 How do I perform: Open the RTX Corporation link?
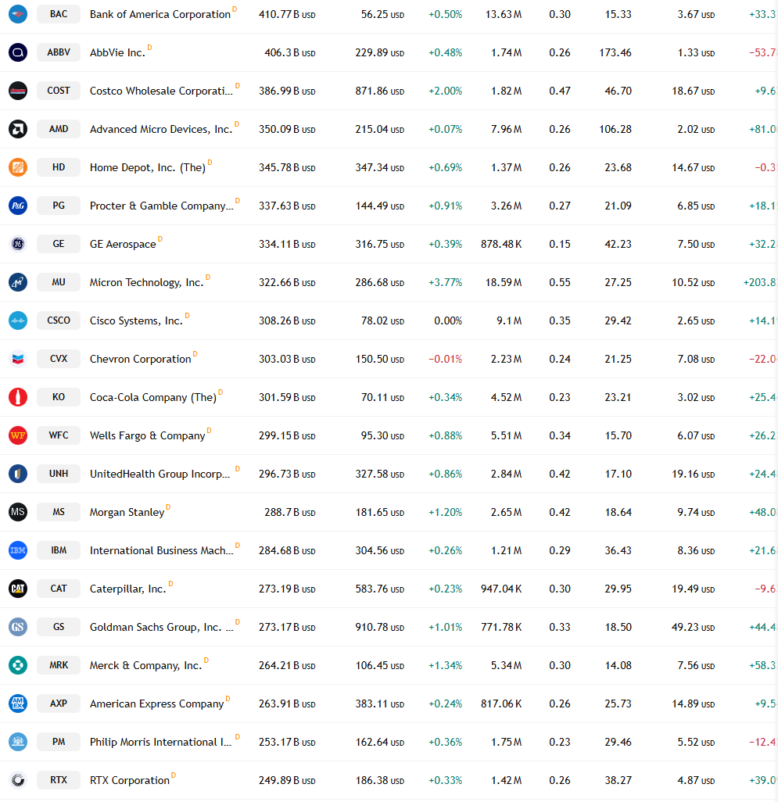pos(130,781)
